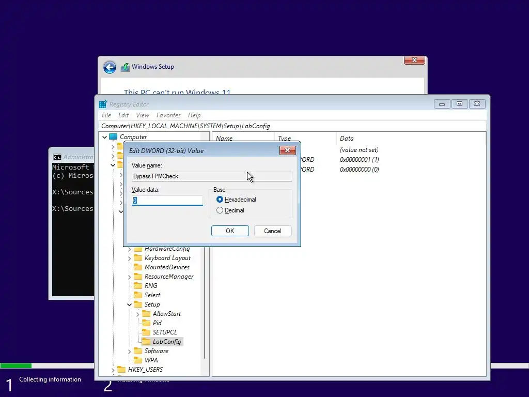
Task: Select the LabConfig folder icon
Action: (x=146, y=341)
